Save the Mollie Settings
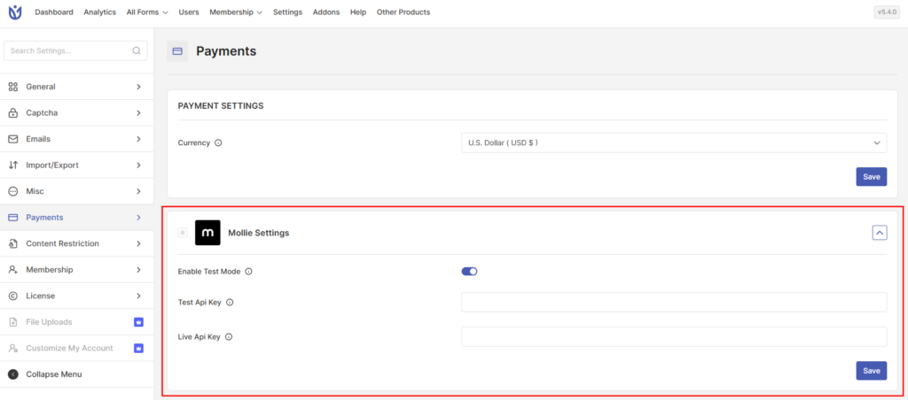 (x=871, y=371)
